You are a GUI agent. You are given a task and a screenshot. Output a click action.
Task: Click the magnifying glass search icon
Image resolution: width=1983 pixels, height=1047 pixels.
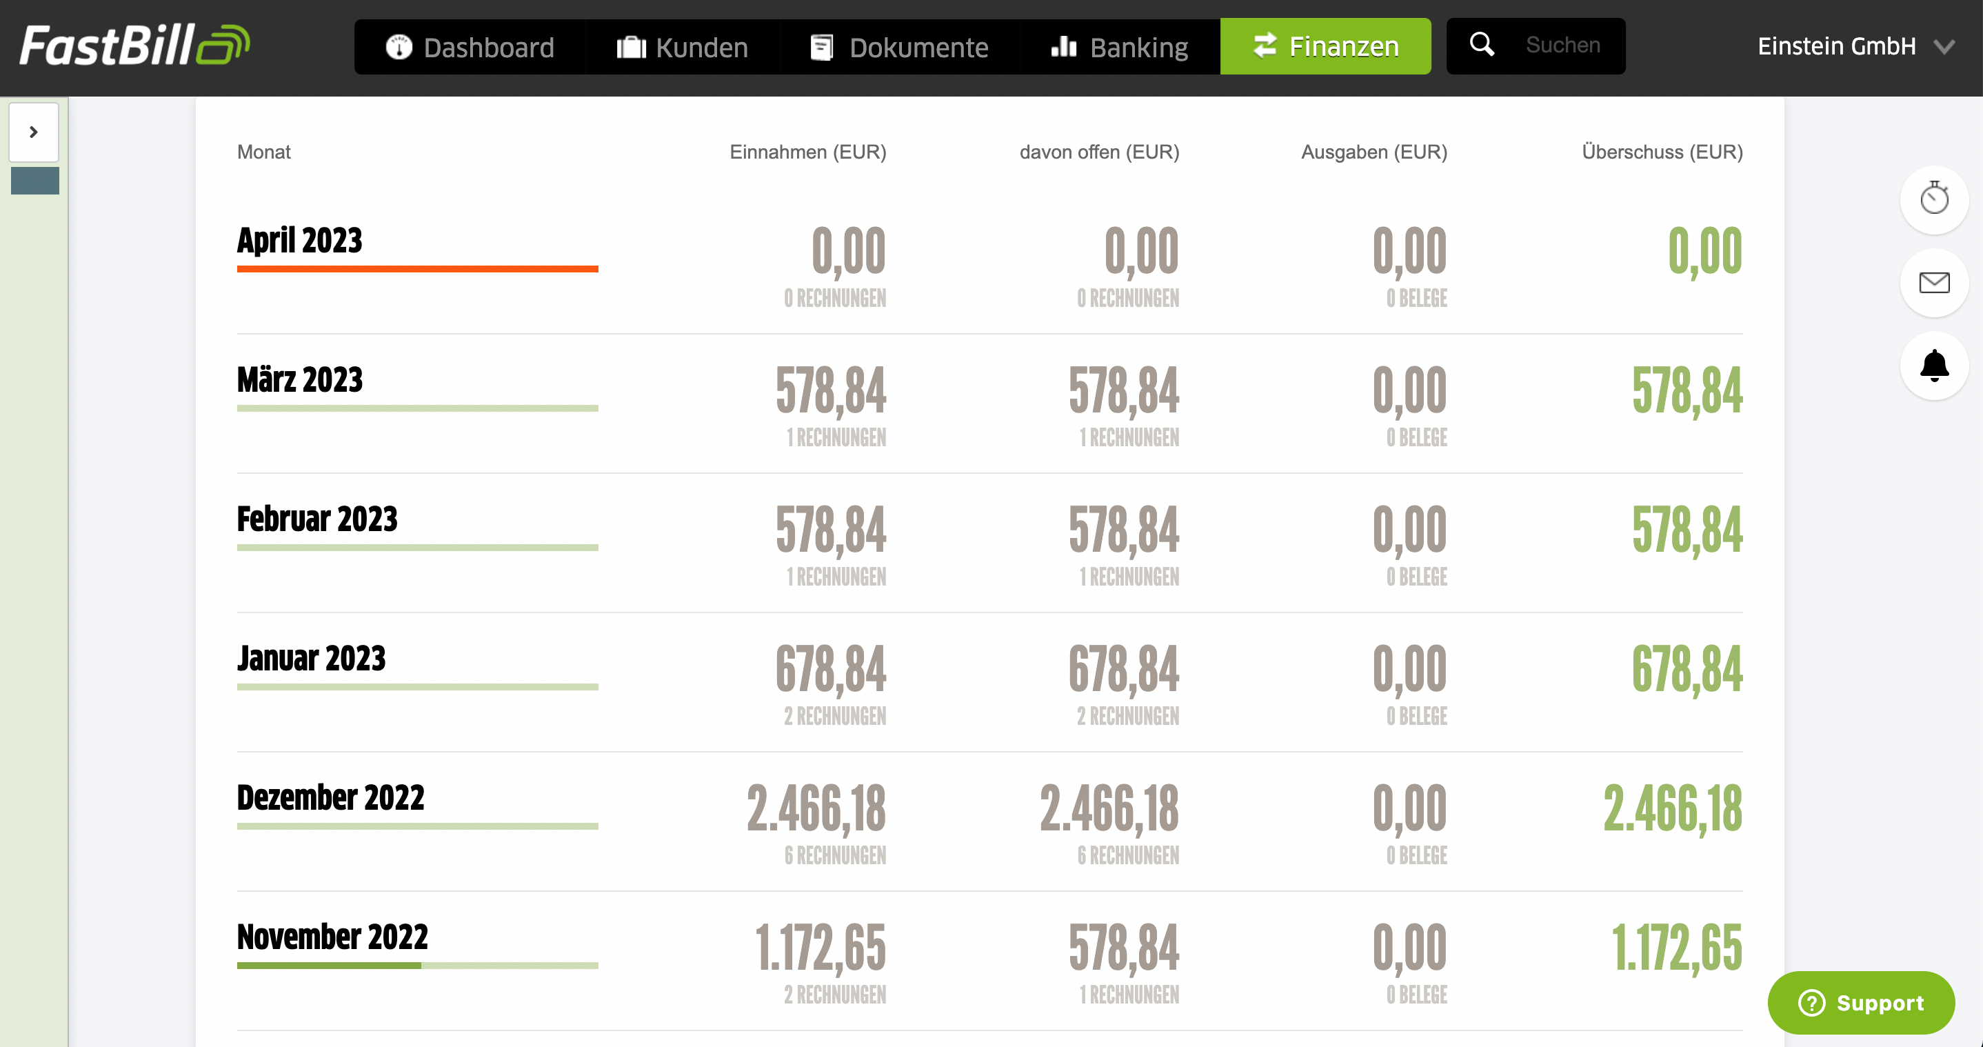tap(1482, 45)
